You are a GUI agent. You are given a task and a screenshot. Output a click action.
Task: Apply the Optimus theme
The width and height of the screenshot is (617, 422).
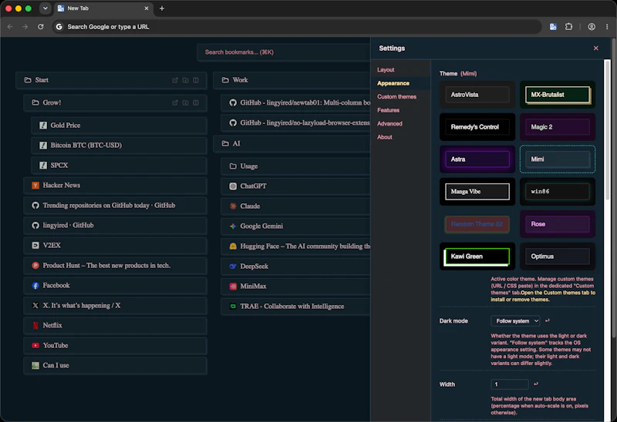pyautogui.click(x=558, y=256)
